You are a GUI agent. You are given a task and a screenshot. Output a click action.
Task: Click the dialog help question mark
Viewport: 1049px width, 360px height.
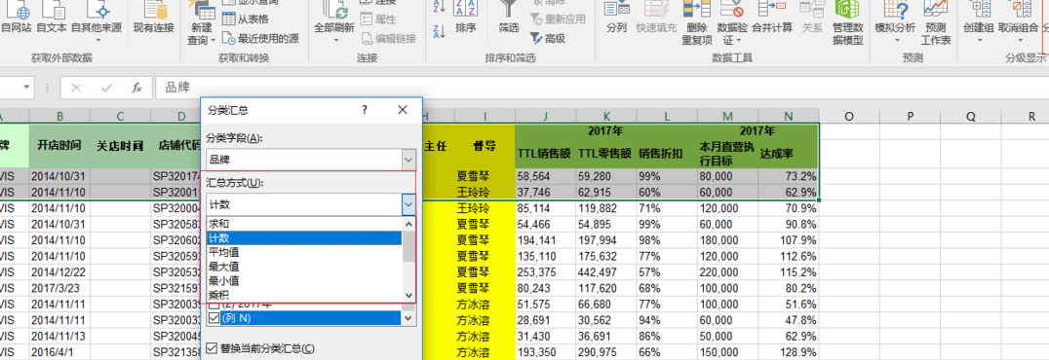point(365,110)
